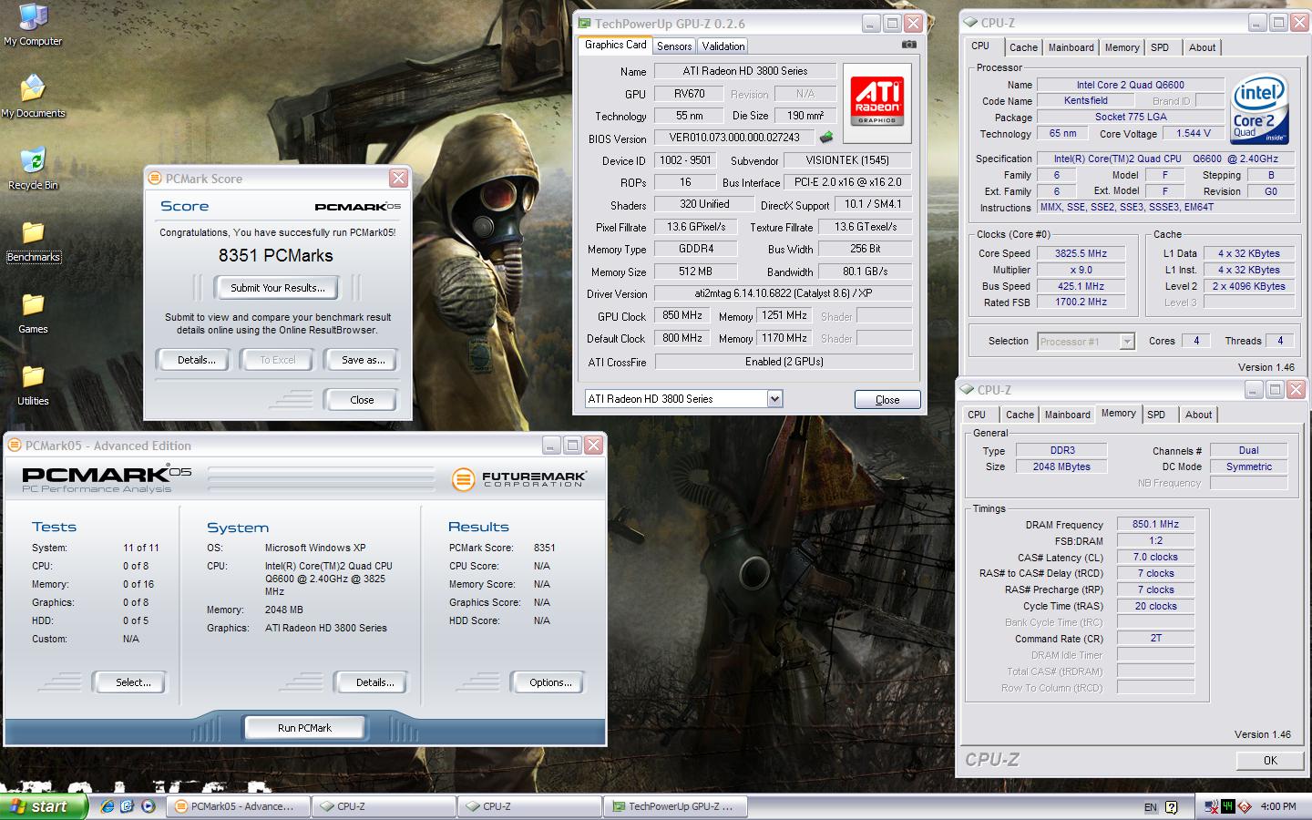Click the Futuremark Corporation logo in PCMark05
Screen dimensions: 1312x820
[518, 478]
